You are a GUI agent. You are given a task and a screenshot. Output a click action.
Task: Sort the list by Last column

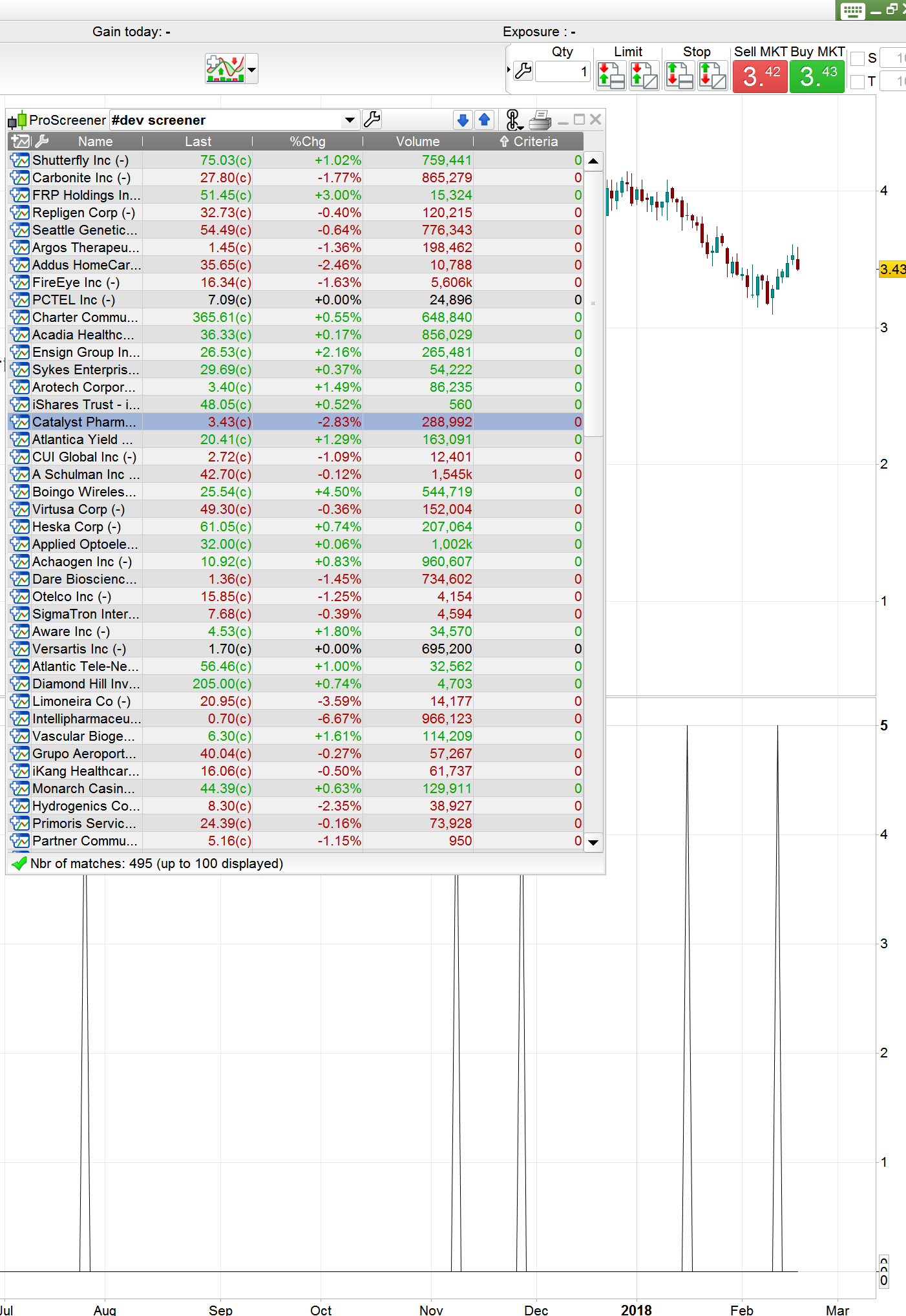pyautogui.click(x=198, y=142)
